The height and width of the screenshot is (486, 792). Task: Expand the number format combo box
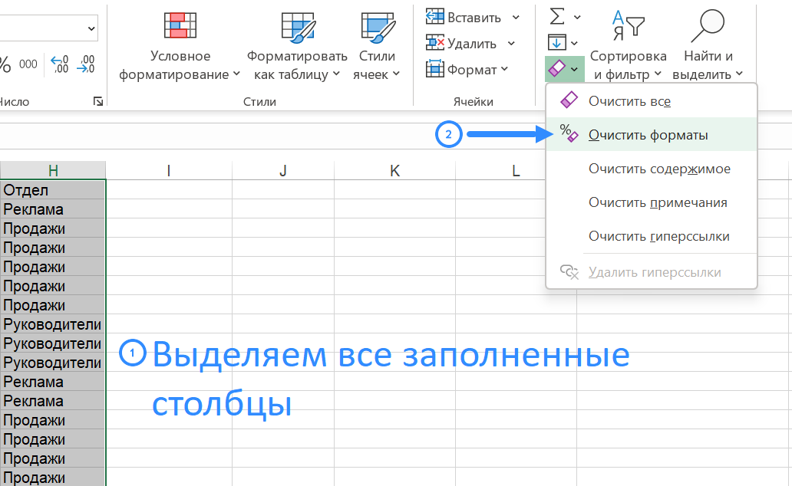(x=92, y=29)
